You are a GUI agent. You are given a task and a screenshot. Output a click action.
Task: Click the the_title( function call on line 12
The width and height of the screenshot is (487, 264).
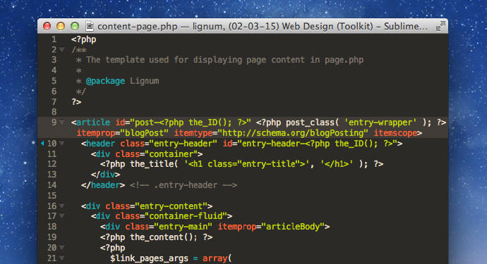pyautogui.click(x=154, y=164)
